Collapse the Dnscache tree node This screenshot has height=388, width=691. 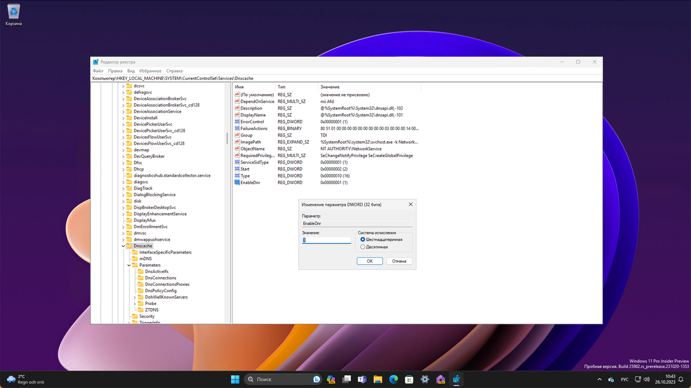pos(123,246)
